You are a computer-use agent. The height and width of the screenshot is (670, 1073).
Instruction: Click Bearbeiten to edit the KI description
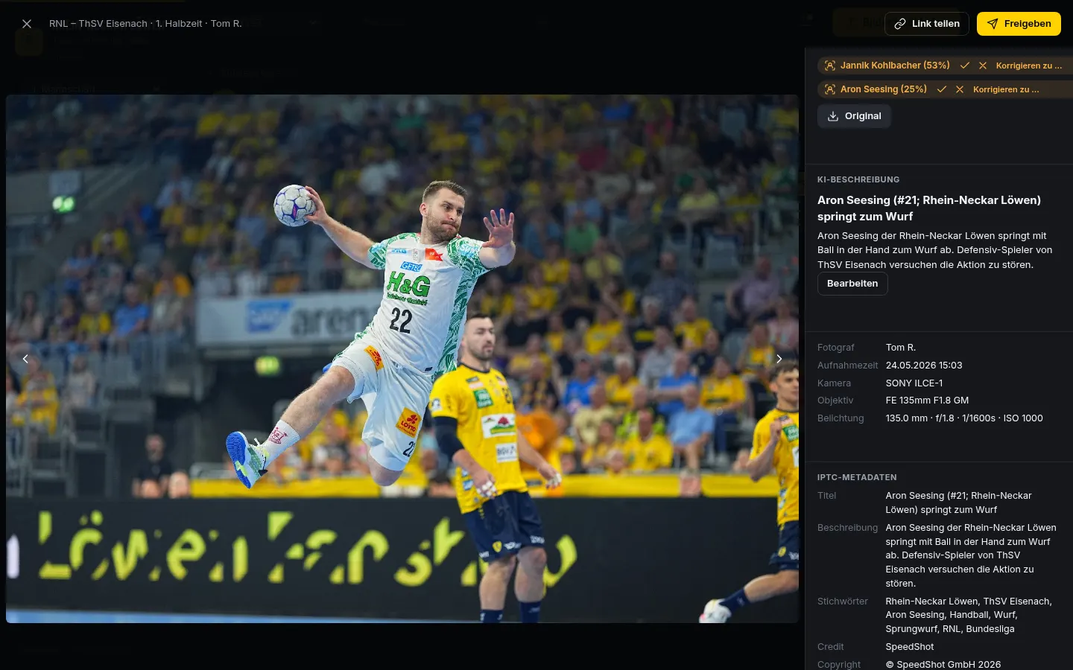pyautogui.click(x=852, y=284)
